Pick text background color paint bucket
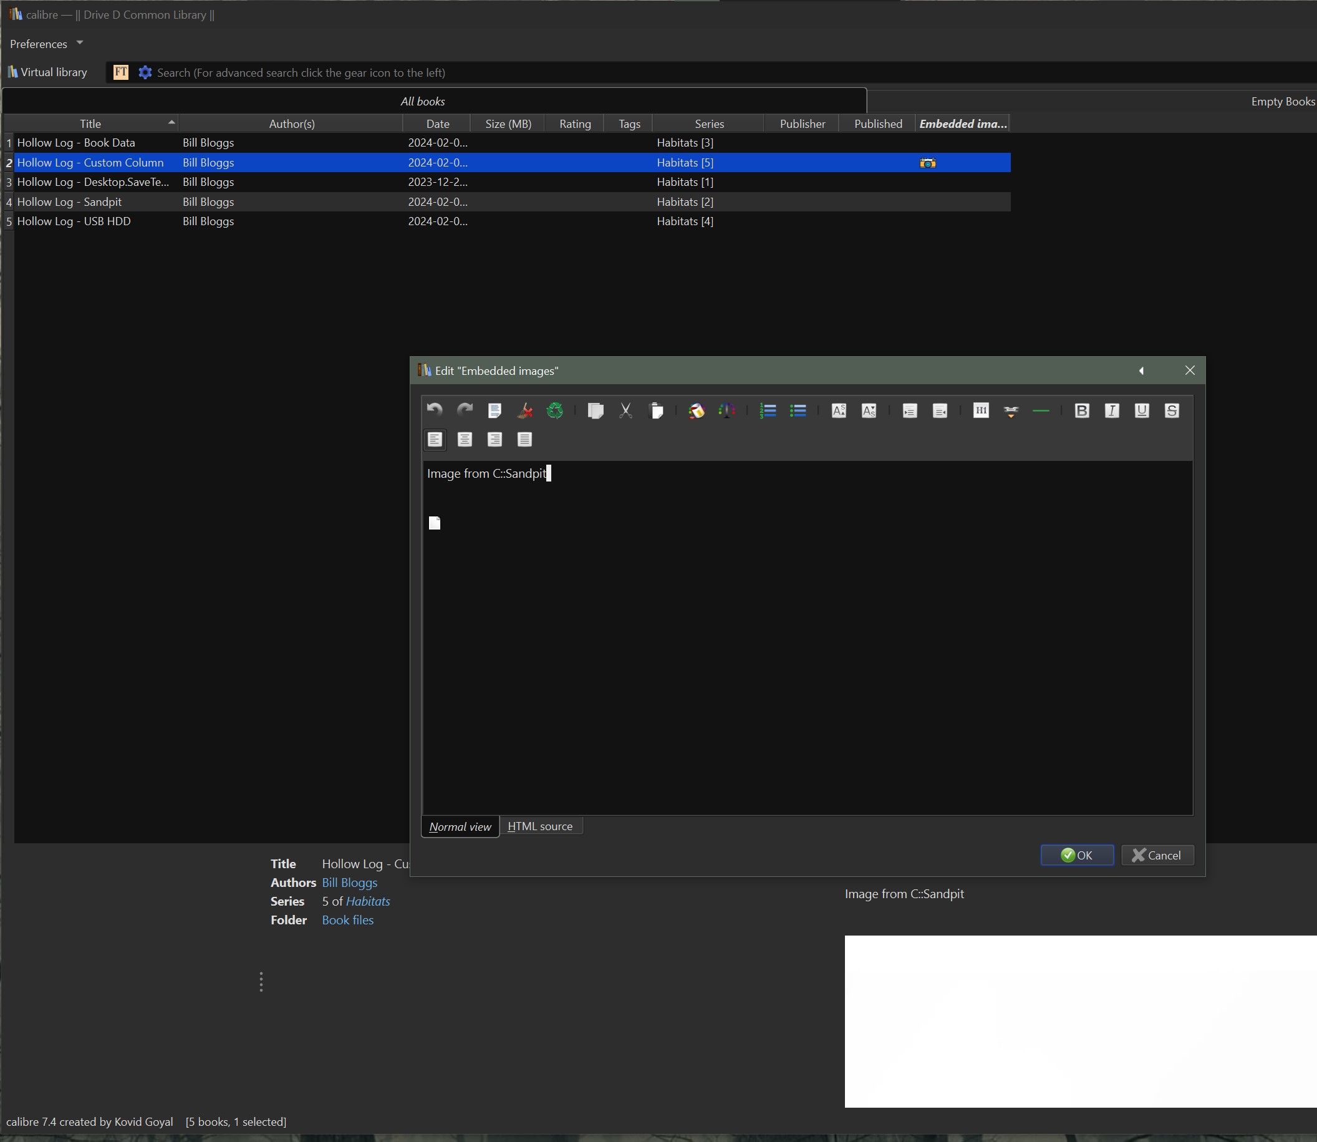1317x1142 pixels. click(x=697, y=410)
